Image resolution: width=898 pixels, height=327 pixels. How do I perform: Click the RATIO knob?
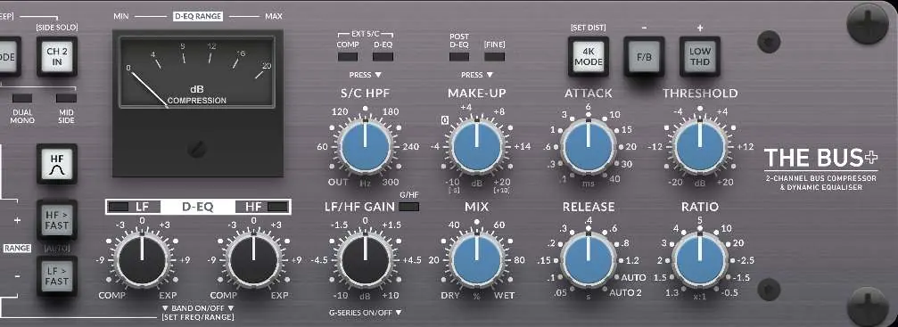(699, 260)
